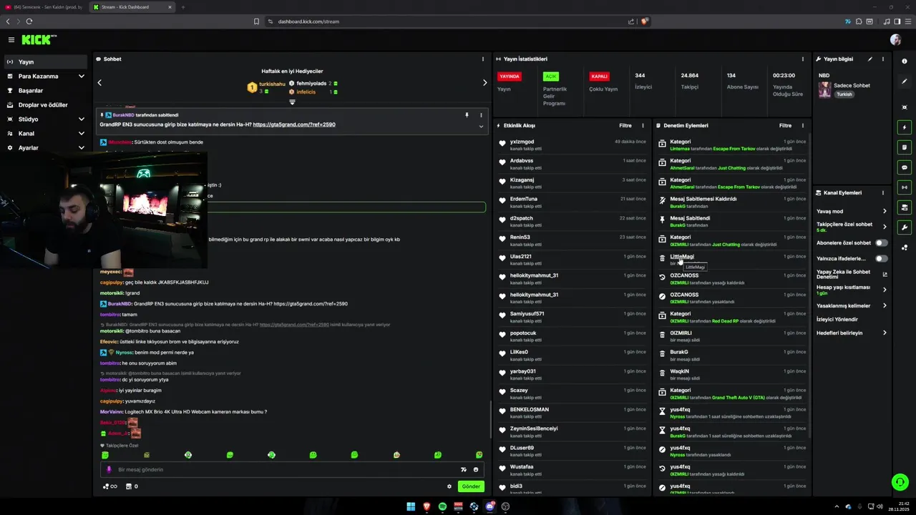The width and height of the screenshot is (916, 515).
Task: Open the hamburger menu next to KICK logo
Action: (11, 39)
